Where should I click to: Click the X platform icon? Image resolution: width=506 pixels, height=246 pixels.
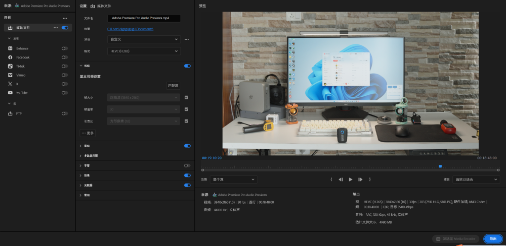pyautogui.click(x=10, y=84)
